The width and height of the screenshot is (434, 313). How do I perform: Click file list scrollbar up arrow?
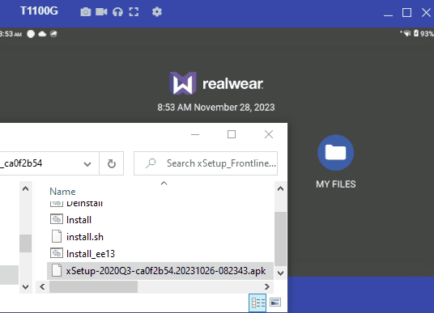click(x=280, y=188)
